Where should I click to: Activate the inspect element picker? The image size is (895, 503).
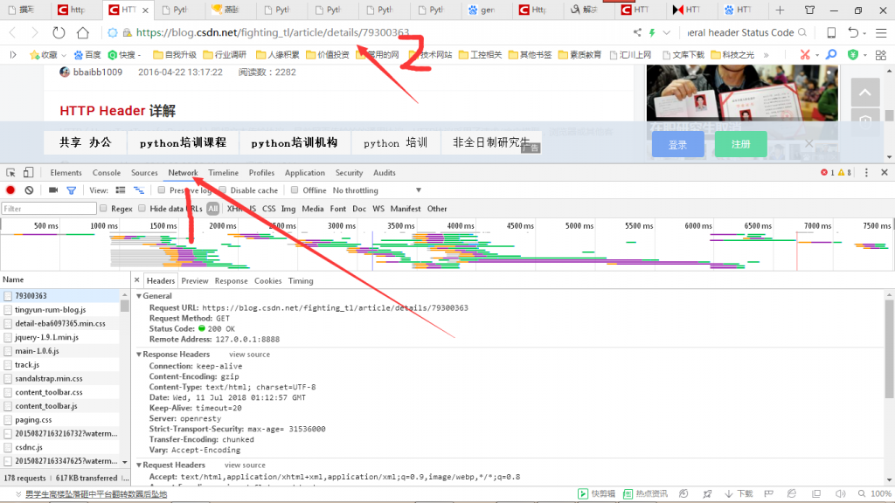(10, 173)
